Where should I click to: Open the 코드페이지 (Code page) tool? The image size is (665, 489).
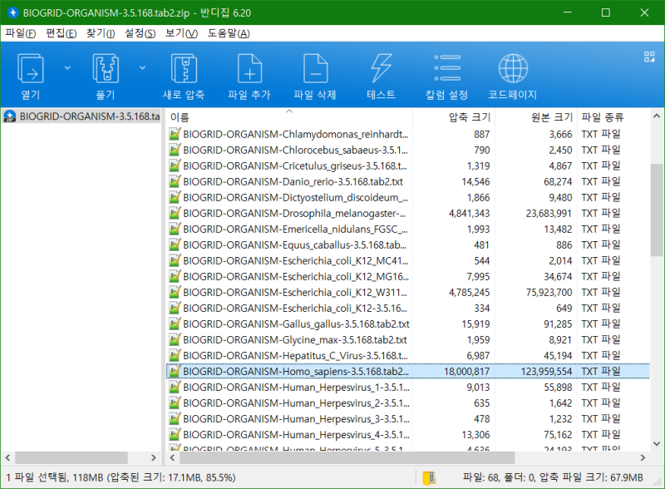[513, 68]
